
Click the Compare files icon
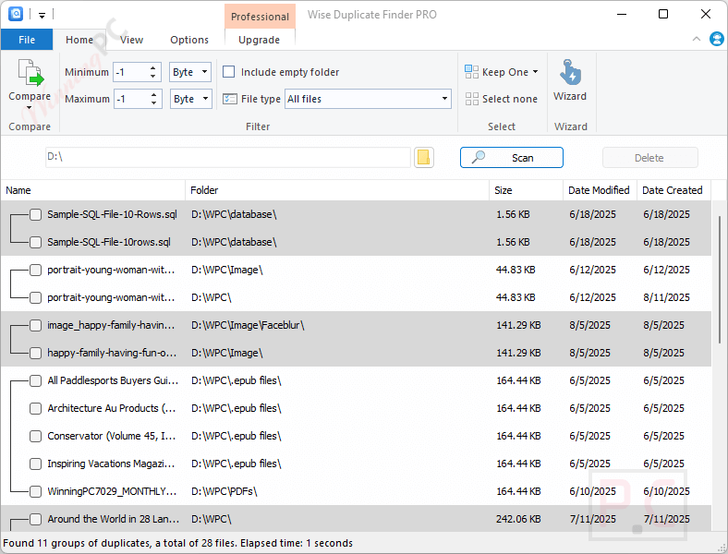coord(30,73)
